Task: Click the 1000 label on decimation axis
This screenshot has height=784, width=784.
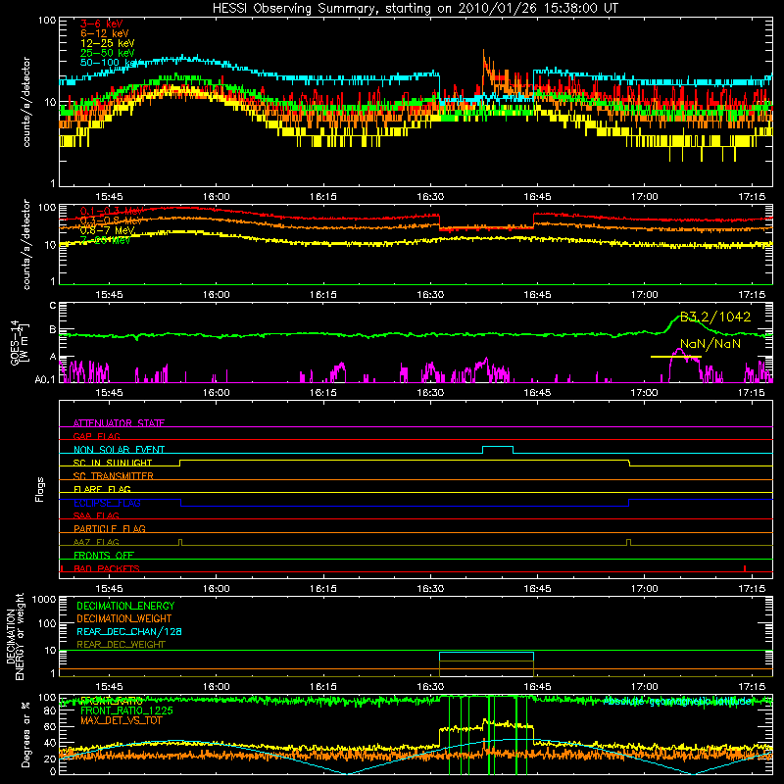Action: pos(44,600)
